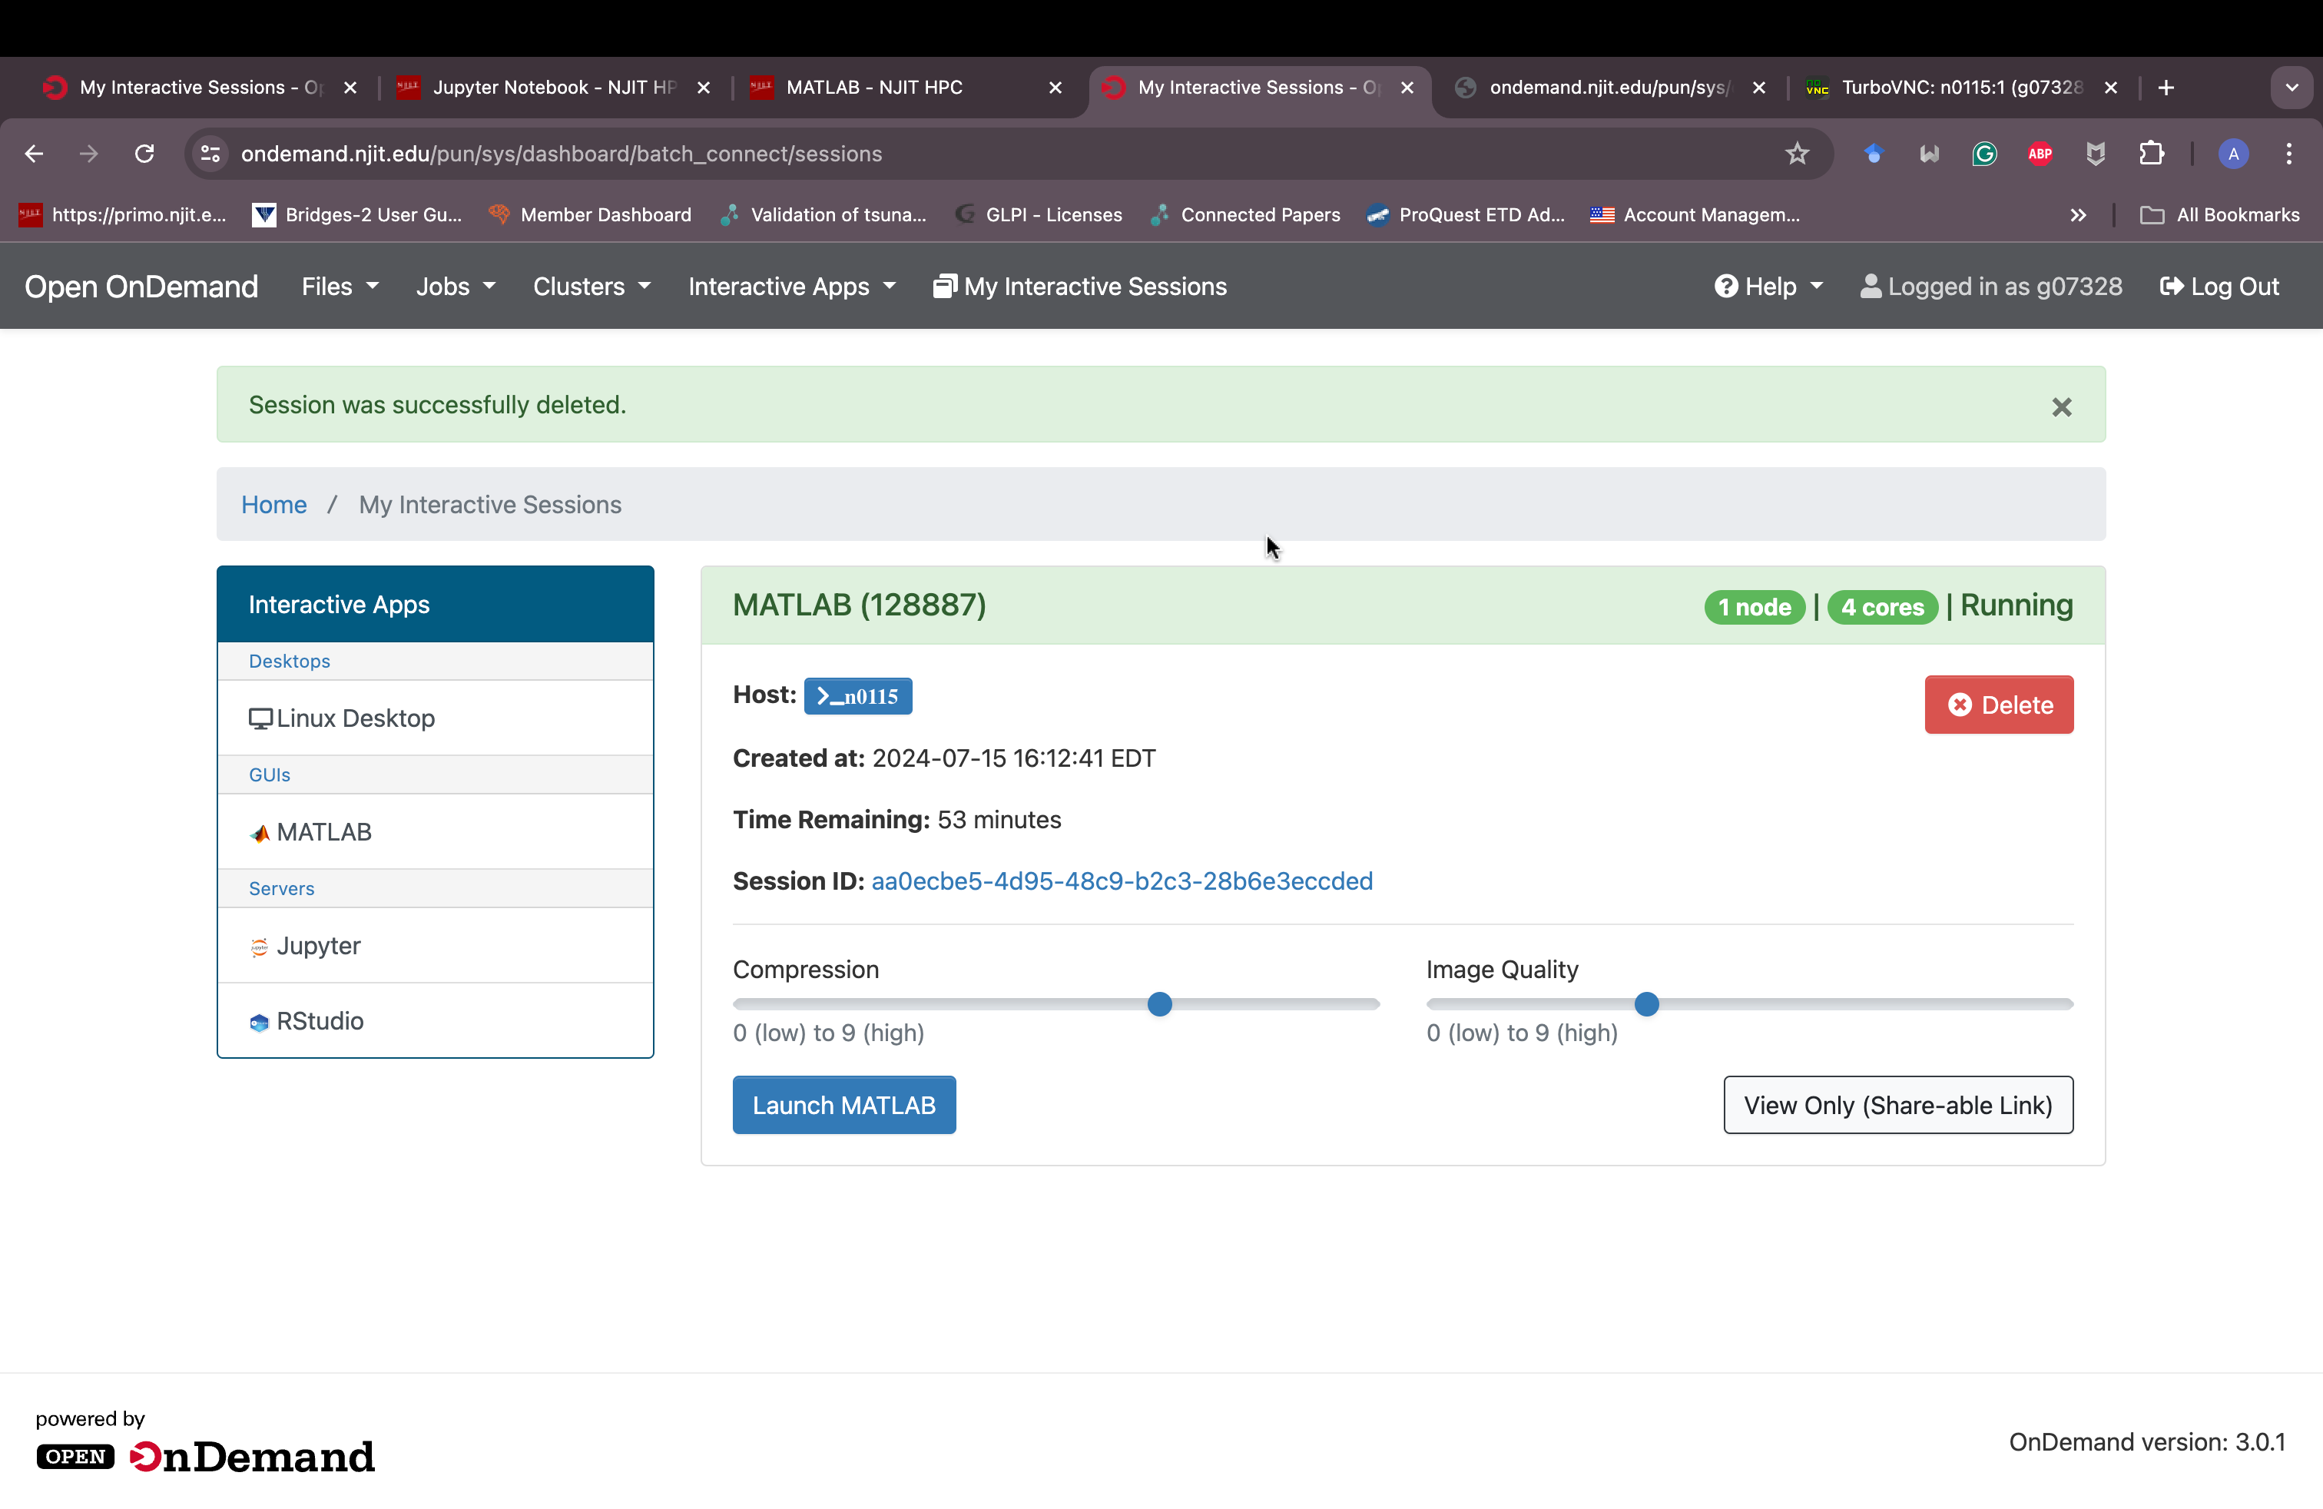Close the Jupyter Notebook tab

703,88
